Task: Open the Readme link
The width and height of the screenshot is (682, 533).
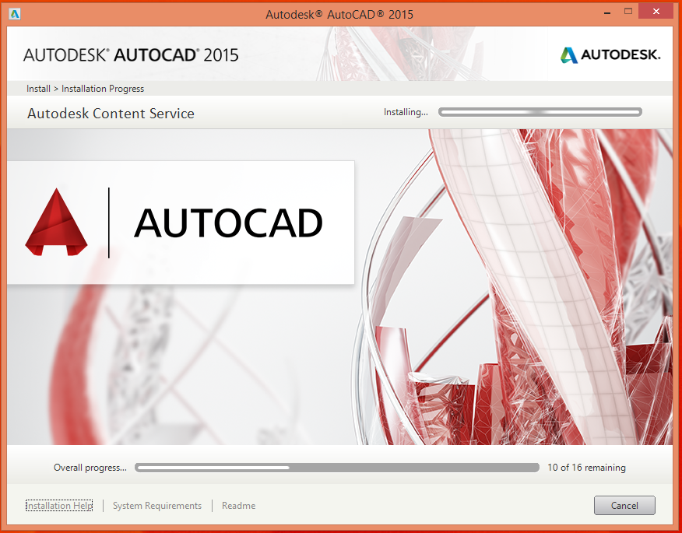Action: 238,506
